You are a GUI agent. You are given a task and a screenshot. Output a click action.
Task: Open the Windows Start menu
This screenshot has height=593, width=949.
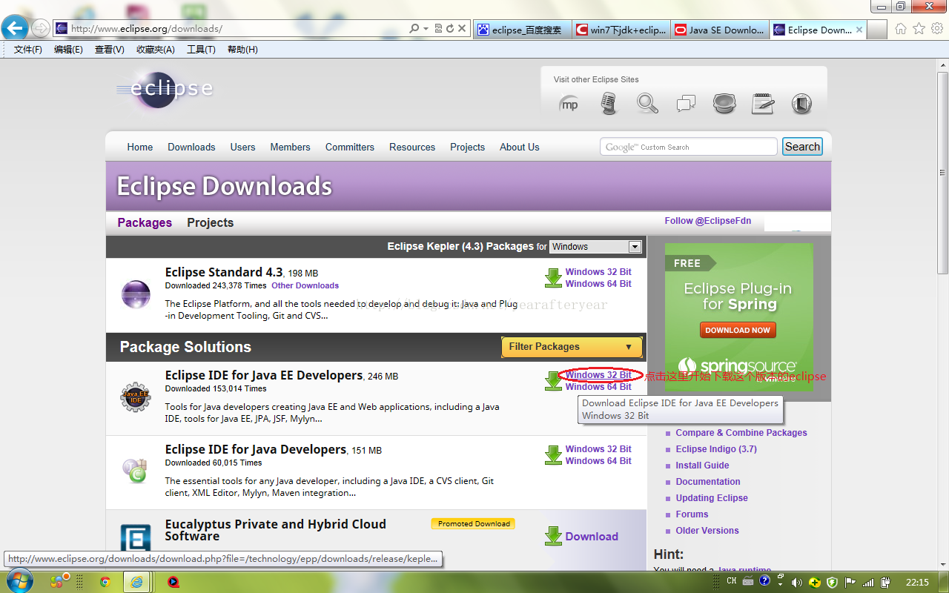click(x=19, y=582)
